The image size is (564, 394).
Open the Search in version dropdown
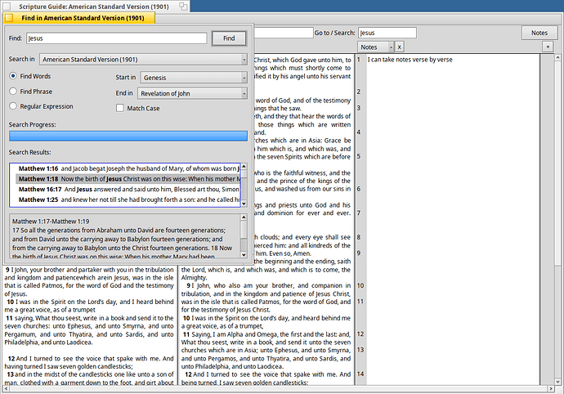(144, 60)
